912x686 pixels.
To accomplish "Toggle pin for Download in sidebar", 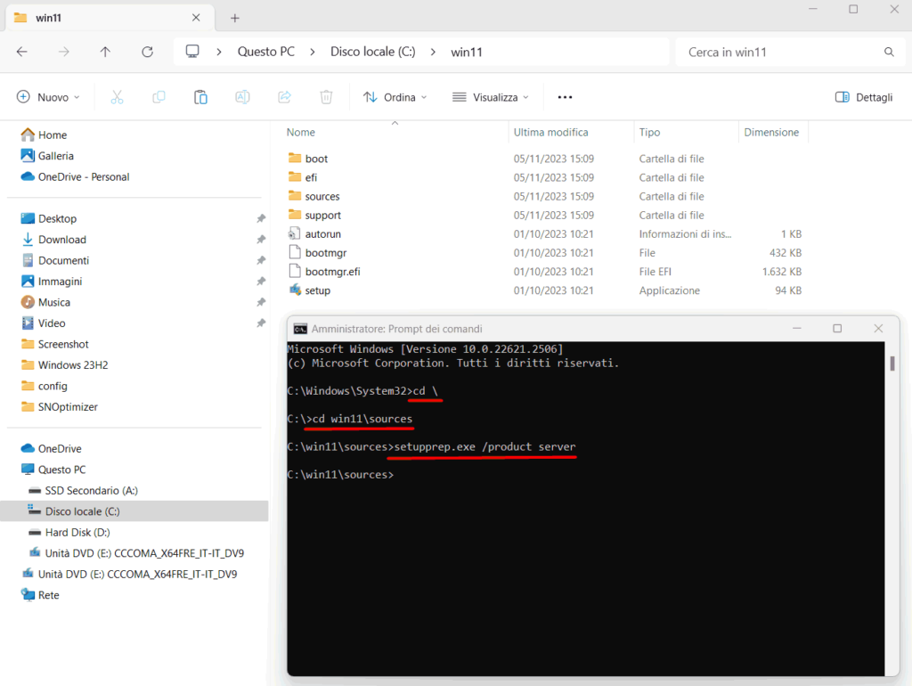I will point(261,240).
